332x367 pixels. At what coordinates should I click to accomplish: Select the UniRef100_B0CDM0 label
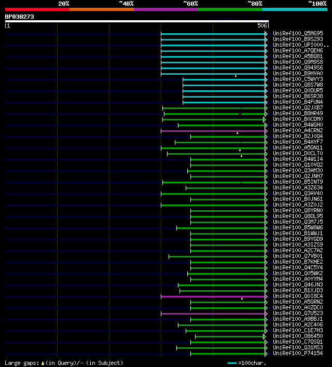coord(298,119)
